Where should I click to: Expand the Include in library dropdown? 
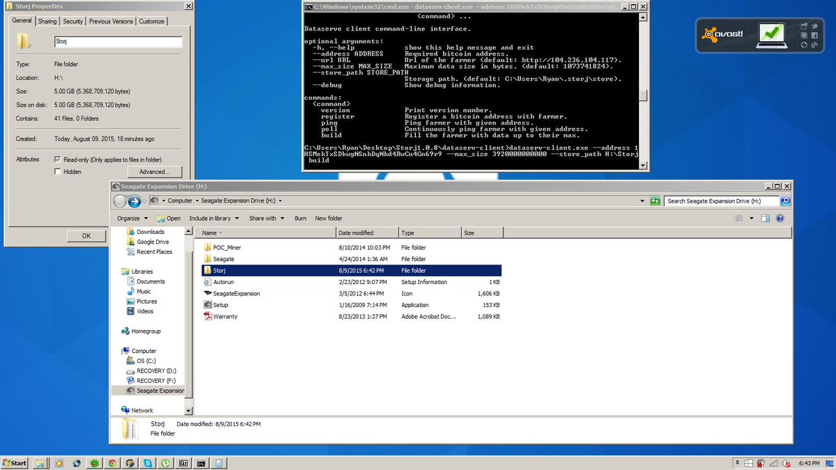click(214, 218)
